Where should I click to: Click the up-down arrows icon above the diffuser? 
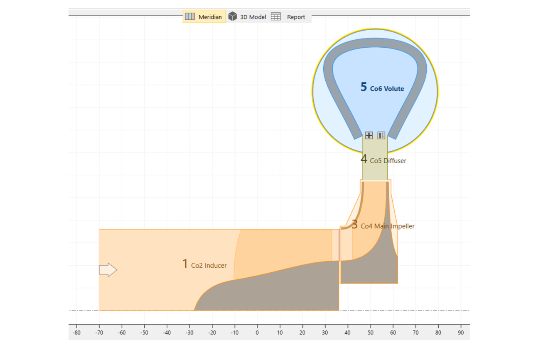381,135
